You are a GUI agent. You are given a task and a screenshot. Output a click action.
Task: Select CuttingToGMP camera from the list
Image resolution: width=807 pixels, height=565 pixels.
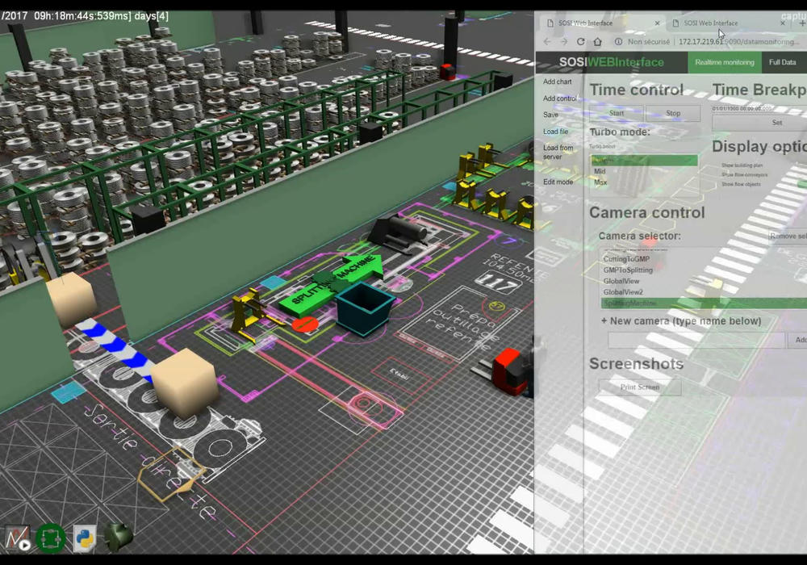coord(626,259)
